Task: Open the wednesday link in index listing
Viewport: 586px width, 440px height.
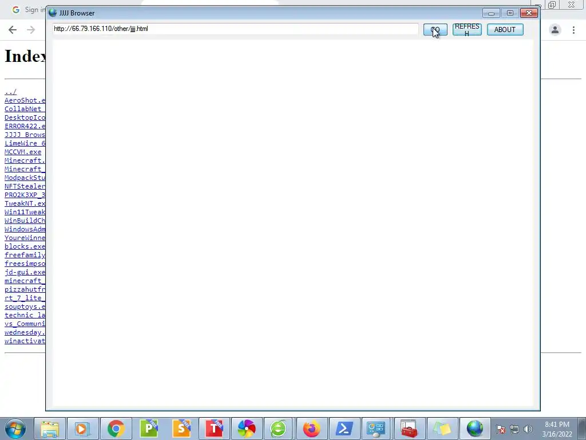Action: [25, 333]
